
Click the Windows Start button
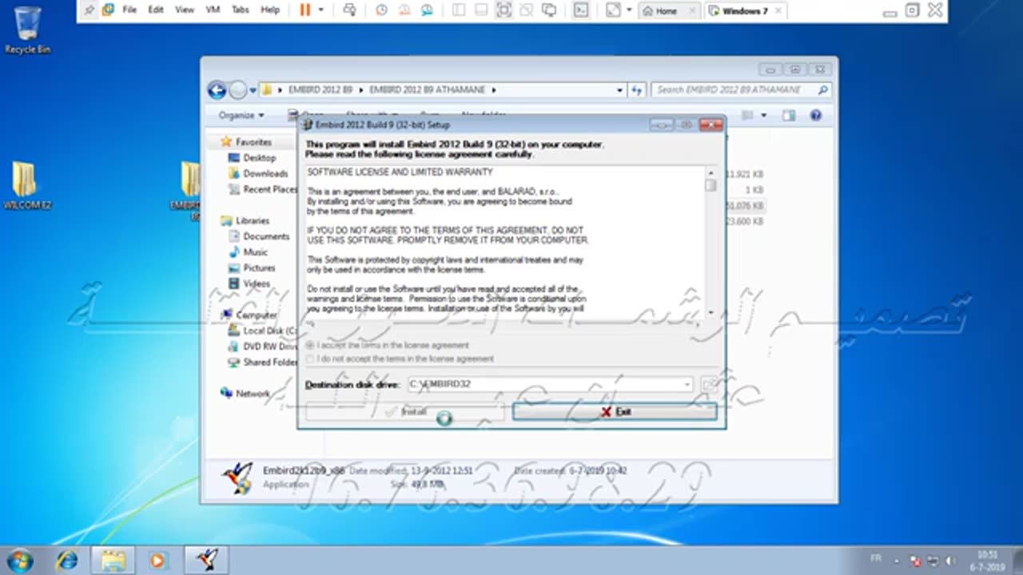[x=20, y=560]
